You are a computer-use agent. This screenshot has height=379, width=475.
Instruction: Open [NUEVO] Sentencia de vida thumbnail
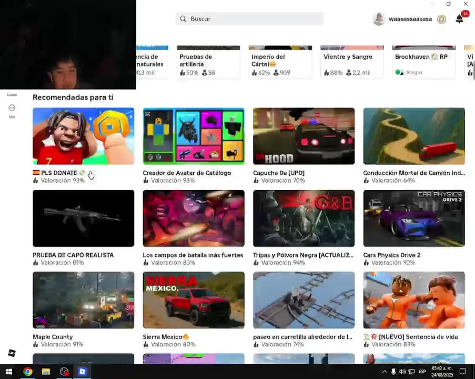point(414,300)
